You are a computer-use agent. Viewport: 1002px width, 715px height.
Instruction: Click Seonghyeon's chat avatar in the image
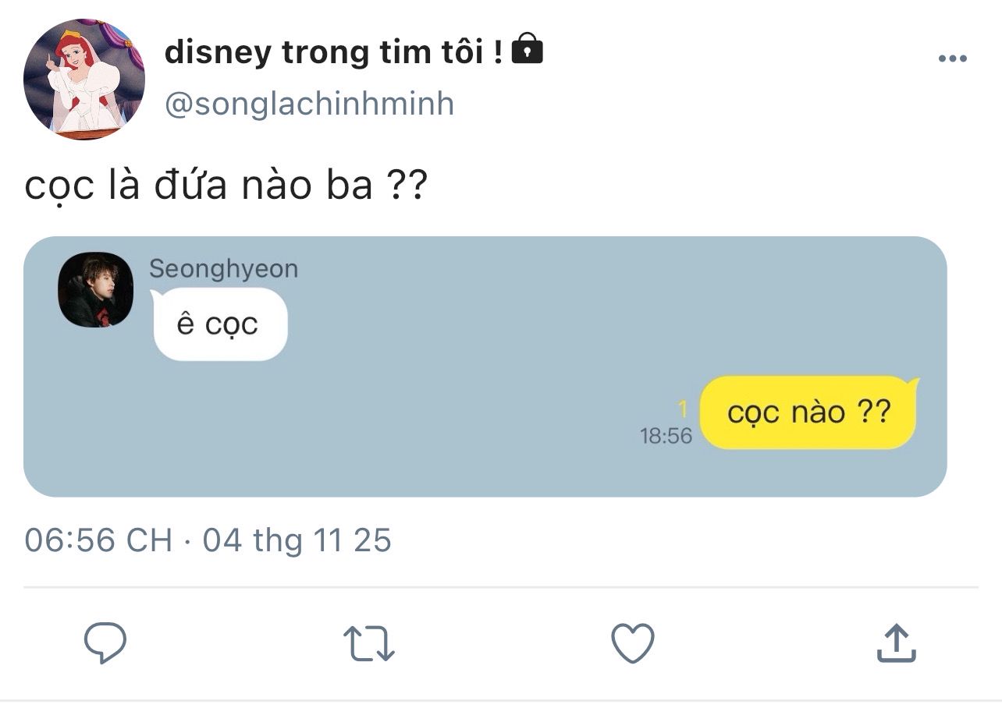pos(96,289)
